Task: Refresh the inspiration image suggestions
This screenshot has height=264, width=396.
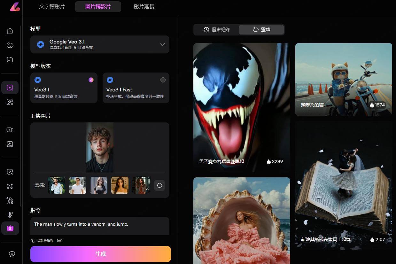Action: click(x=159, y=185)
